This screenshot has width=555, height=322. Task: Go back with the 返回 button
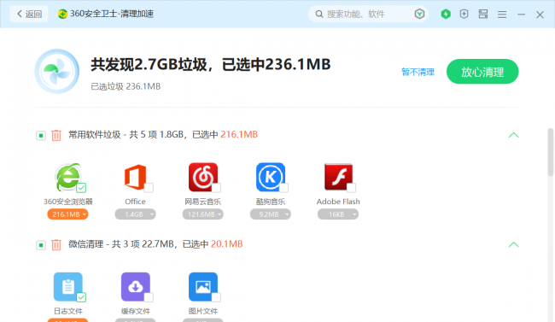coord(29,15)
